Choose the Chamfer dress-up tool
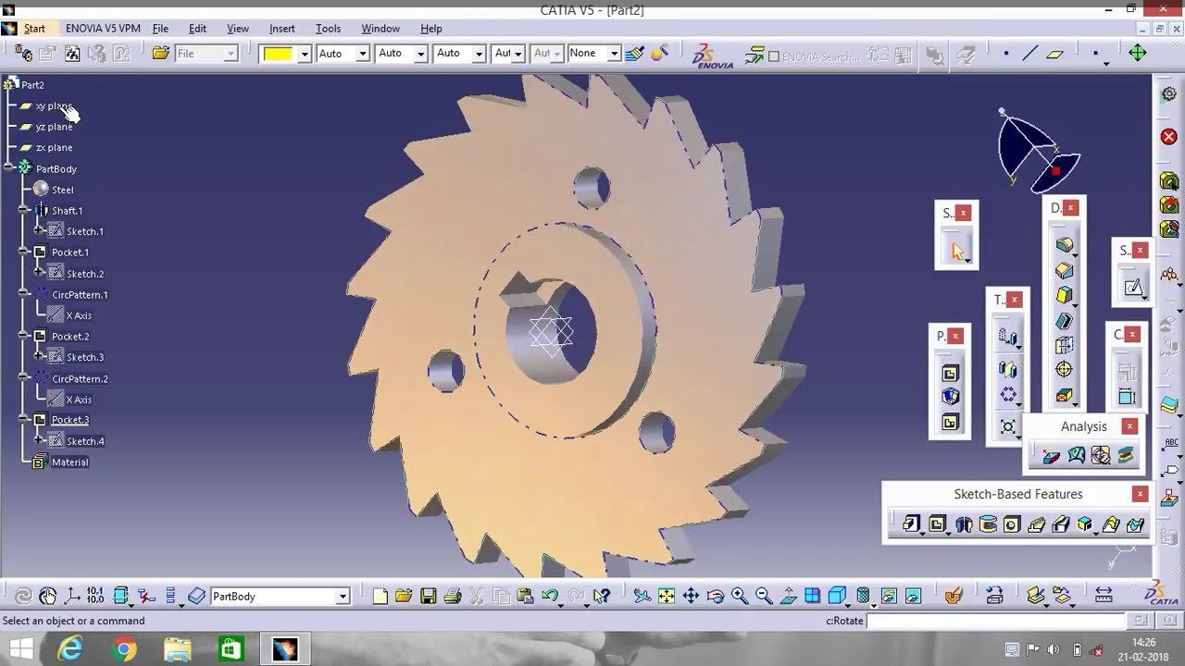Screen dimensions: 1185x666 (1064, 271)
